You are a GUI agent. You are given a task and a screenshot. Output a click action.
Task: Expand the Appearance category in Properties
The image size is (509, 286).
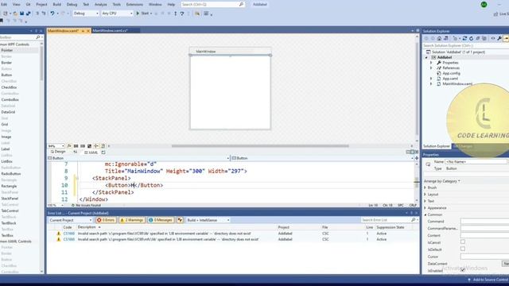tap(425, 208)
